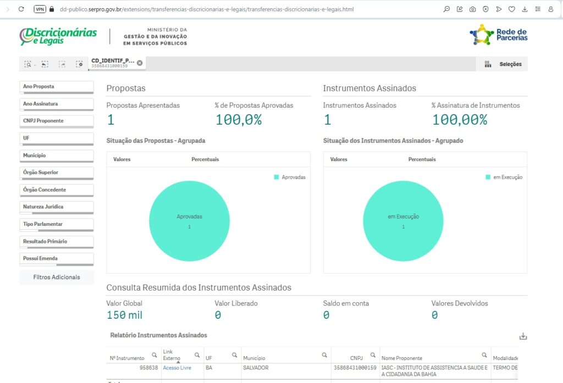Remove the CD_IDENTIF_P selection chip
The height and width of the screenshot is (383, 563).
point(140,63)
